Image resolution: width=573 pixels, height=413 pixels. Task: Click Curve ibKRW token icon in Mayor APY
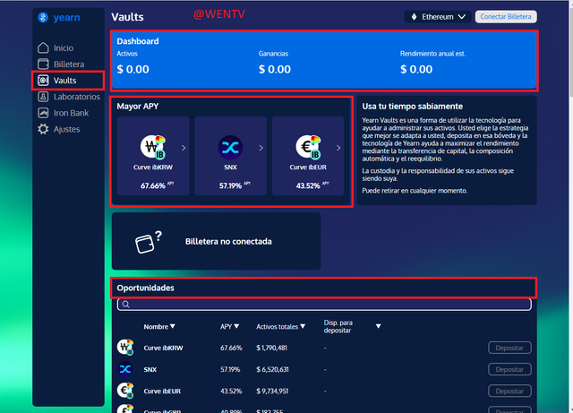[x=153, y=147]
